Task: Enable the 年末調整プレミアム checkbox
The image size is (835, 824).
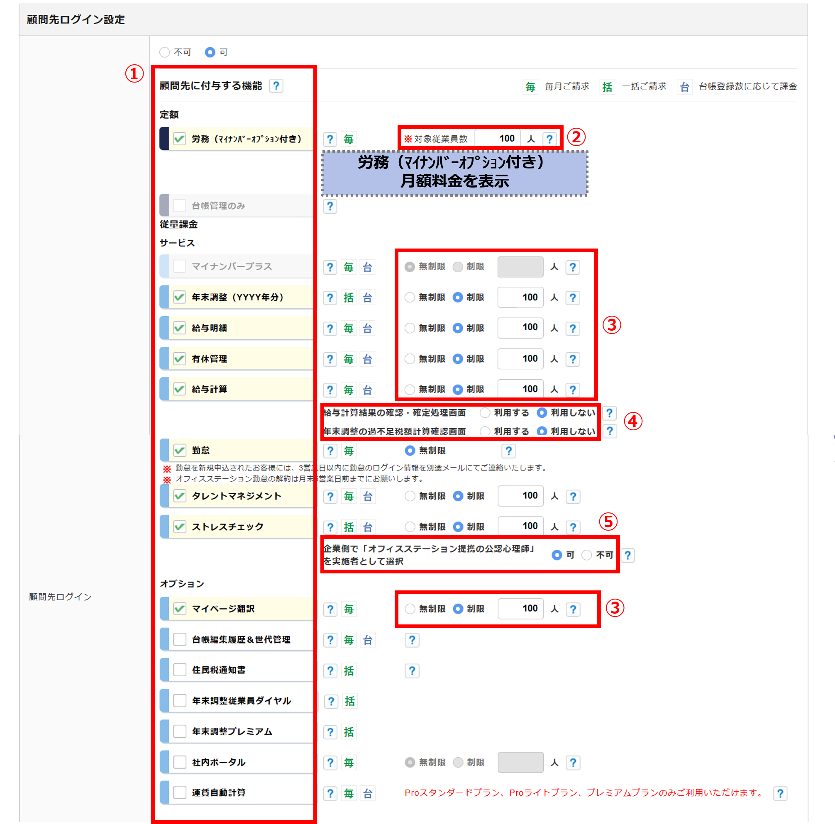Action: click(179, 731)
